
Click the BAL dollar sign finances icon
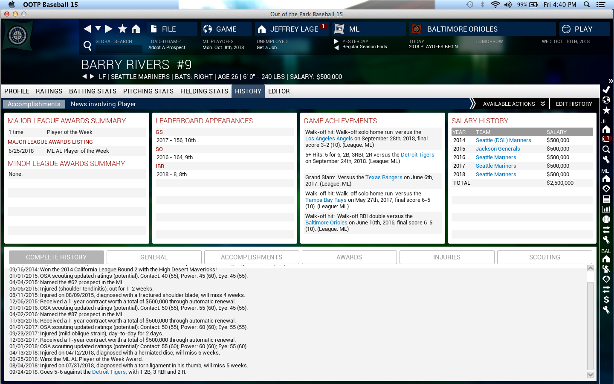click(606, 300)
